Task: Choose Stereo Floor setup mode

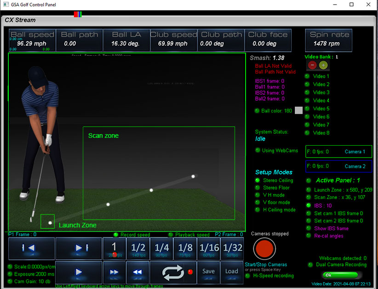Action: tap(272, 187)
